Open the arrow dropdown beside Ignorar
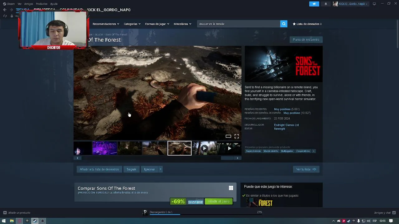The image size is (399, 224). 160,169
